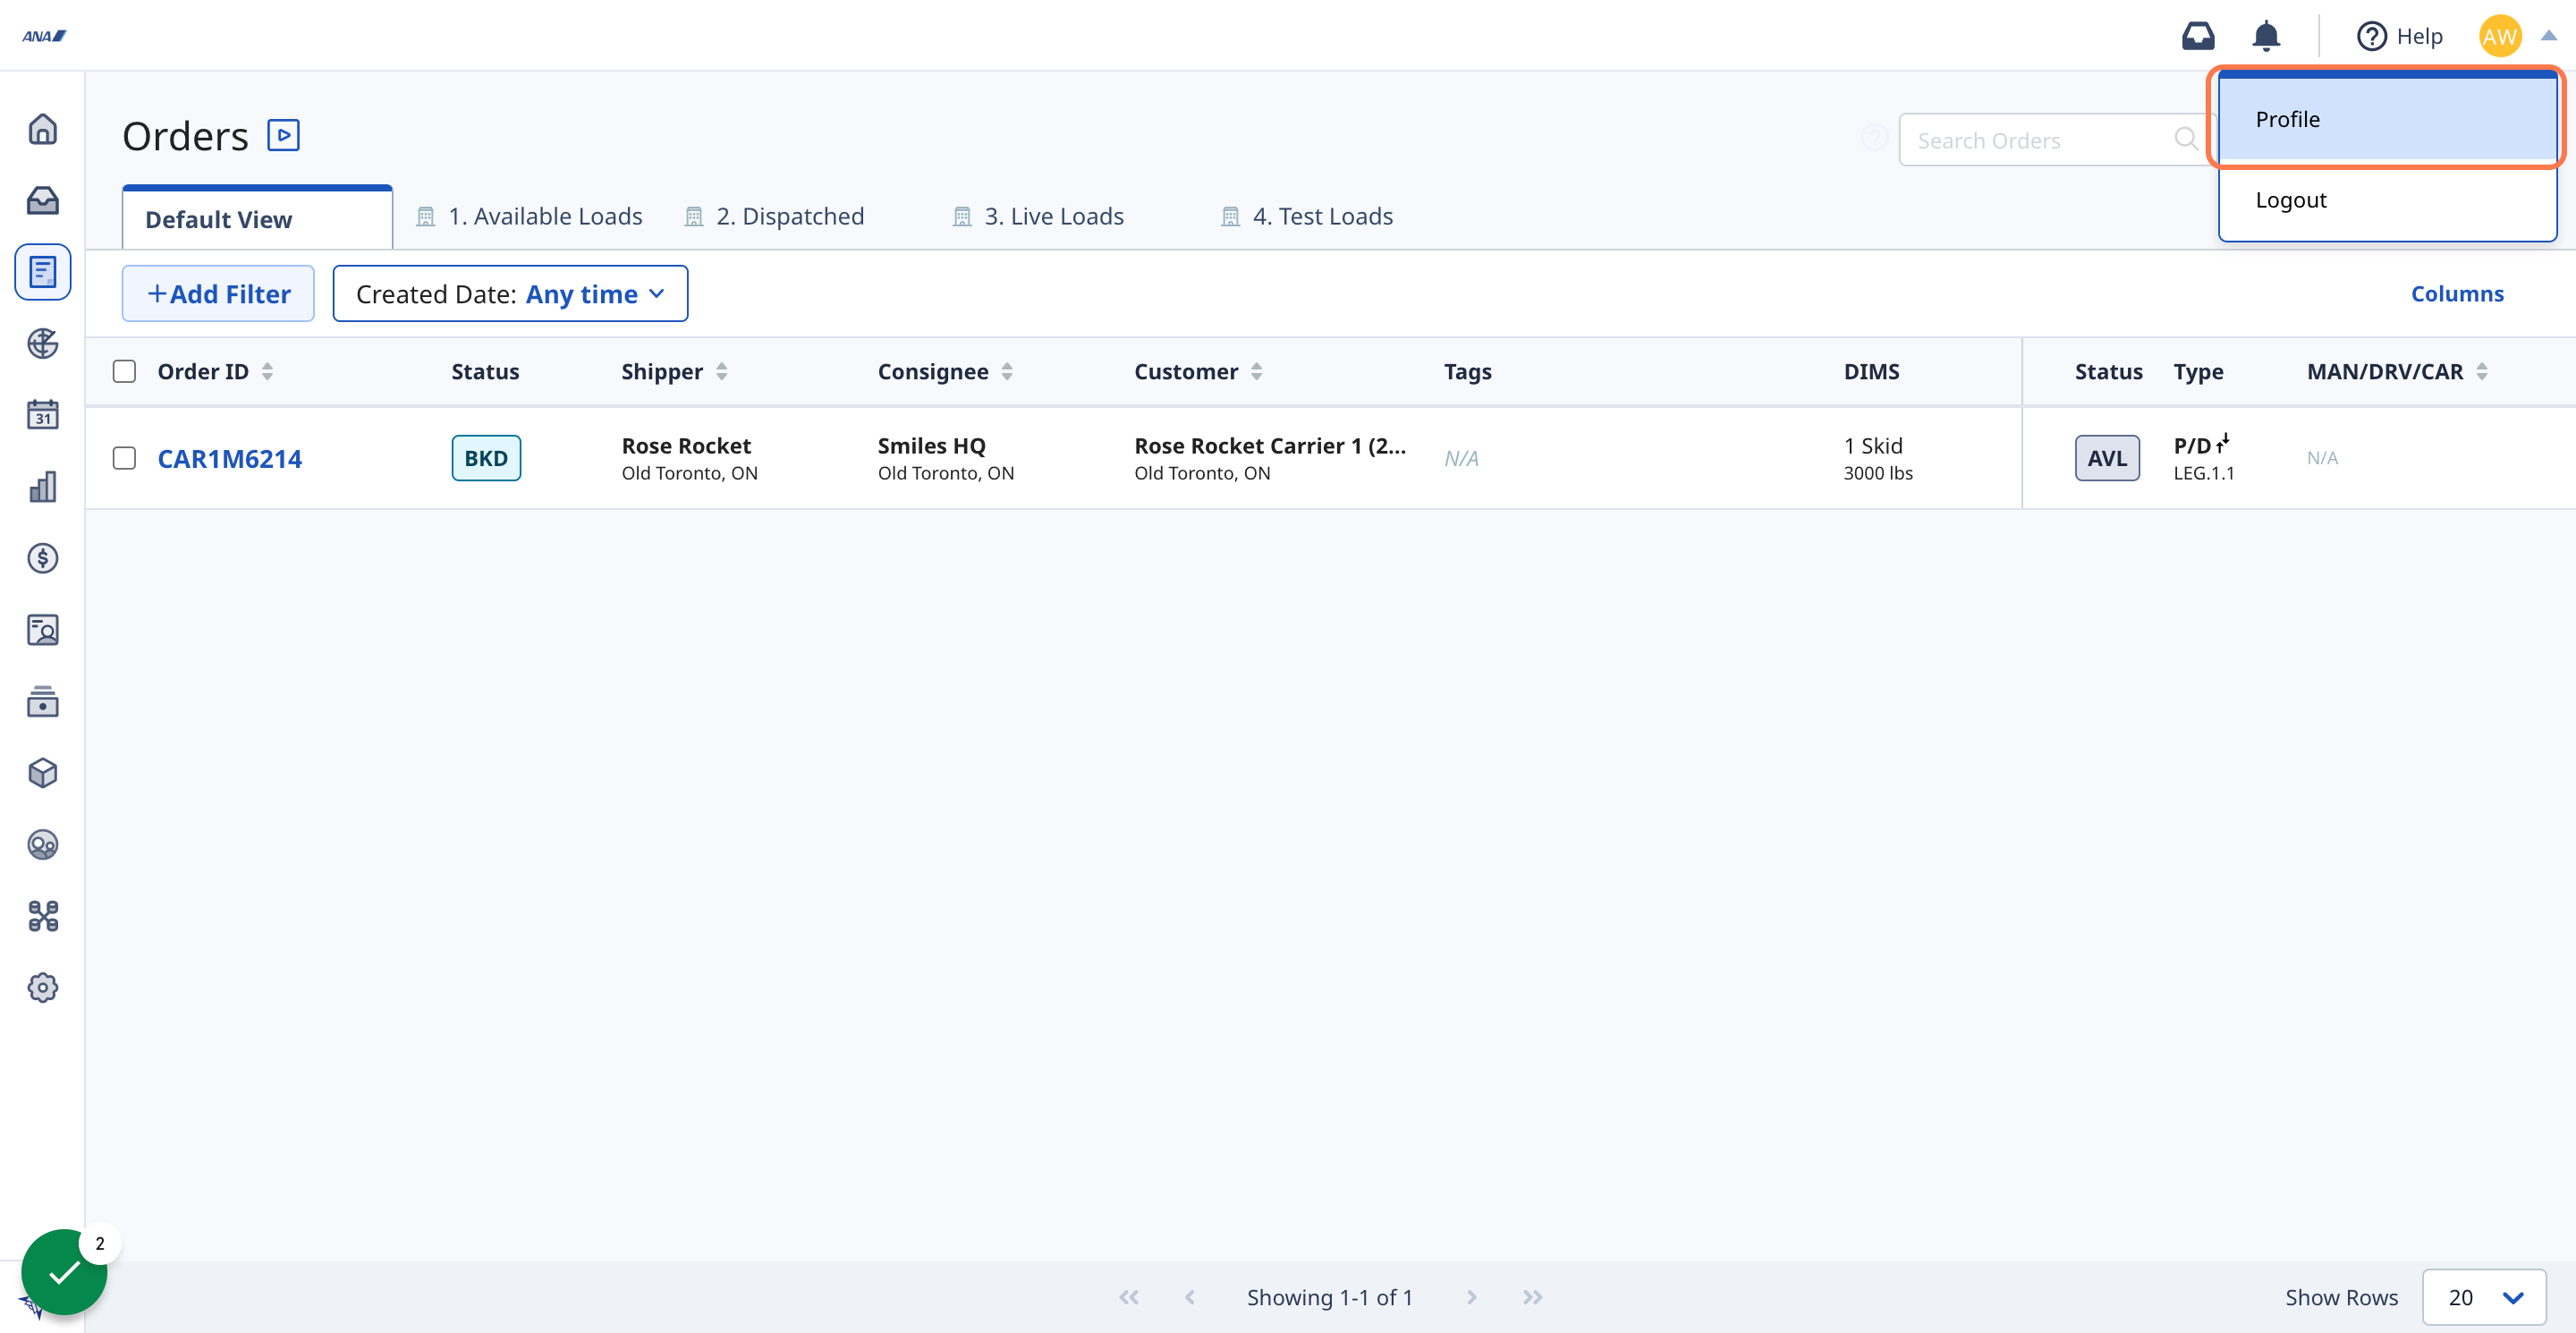Click the P/D LEG.1.1 type cell

2204,458
